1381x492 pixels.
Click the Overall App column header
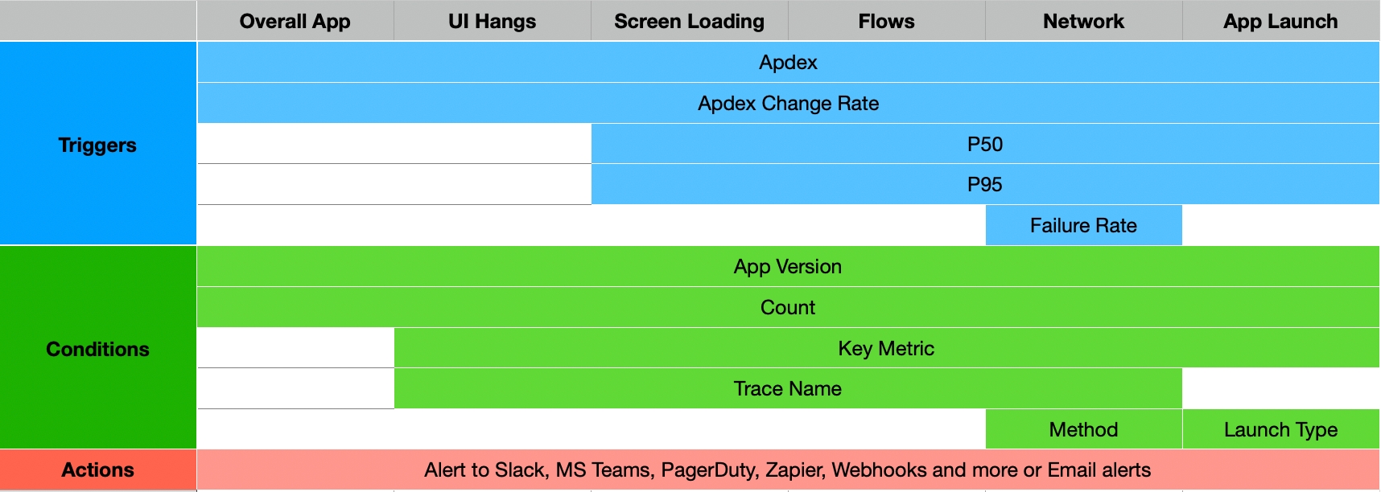coord(295,22)
